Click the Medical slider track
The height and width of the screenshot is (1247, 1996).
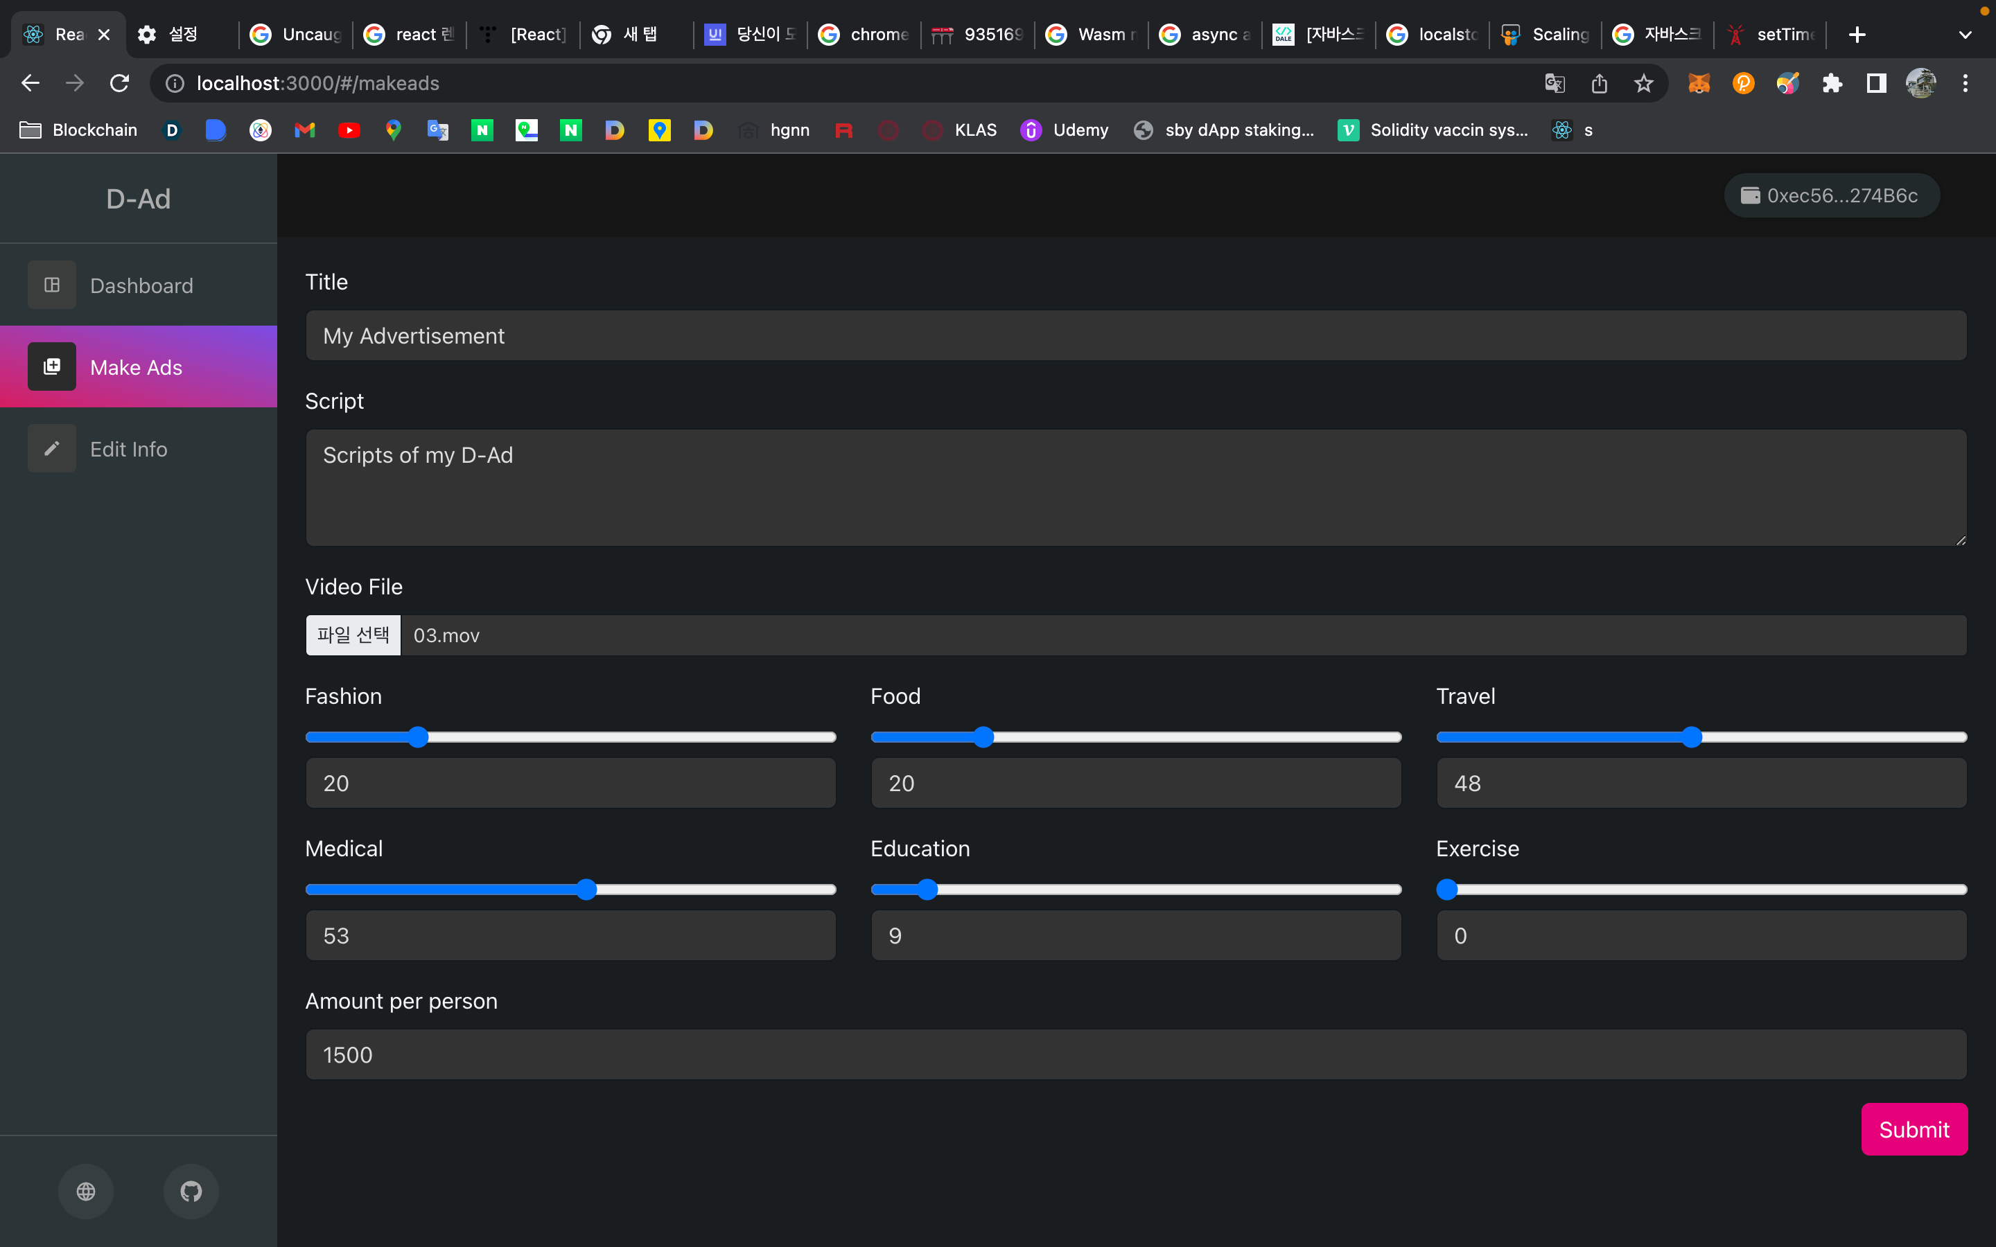(709, 890)
